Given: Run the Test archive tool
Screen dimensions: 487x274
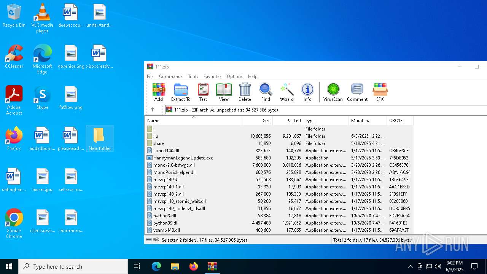Looking at the screenshot, I should click(x=203, y=92).
